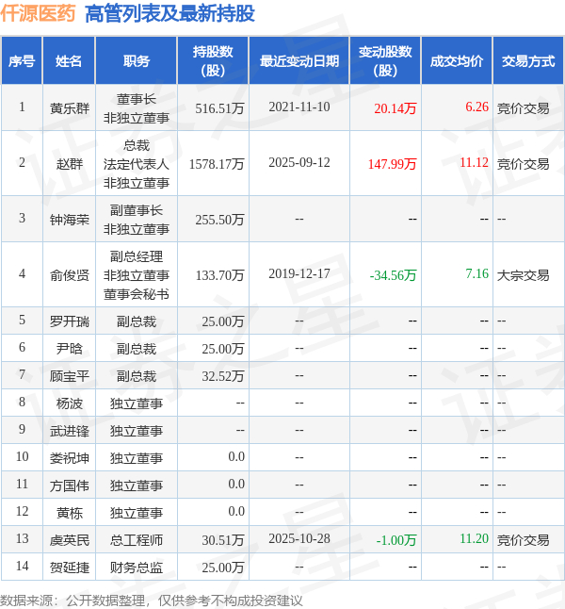Click the date 2019-12-17
The height and width of the screenshot is (609, 565).
point(299,273)
